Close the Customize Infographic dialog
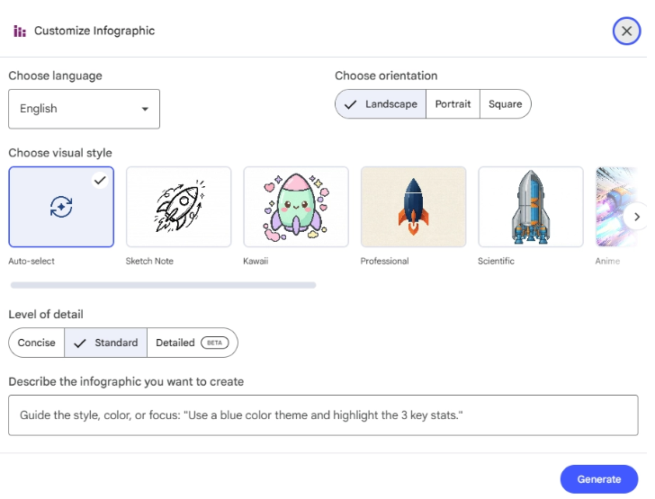Image resolution: width=655 pixels, height=499 pixels. point(626,31)
